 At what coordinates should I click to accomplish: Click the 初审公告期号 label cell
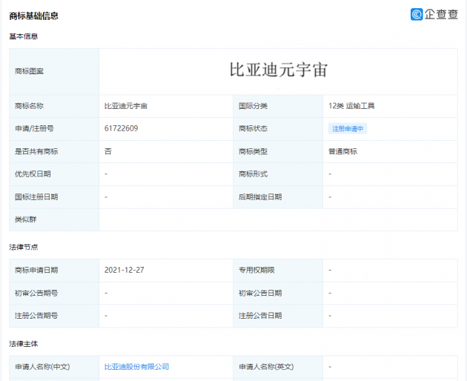click(x=54, y=293)
